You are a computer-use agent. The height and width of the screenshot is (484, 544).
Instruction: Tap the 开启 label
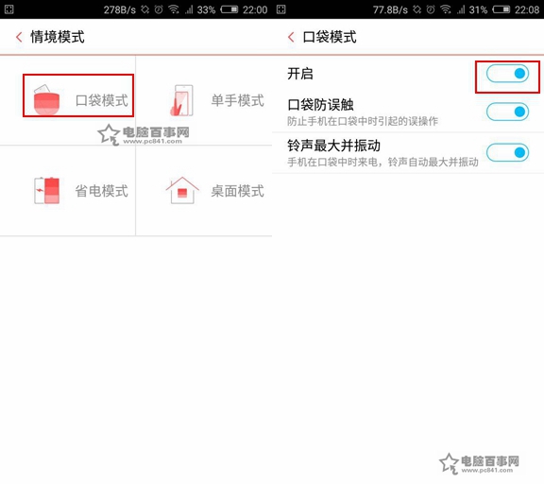point(300,74)
